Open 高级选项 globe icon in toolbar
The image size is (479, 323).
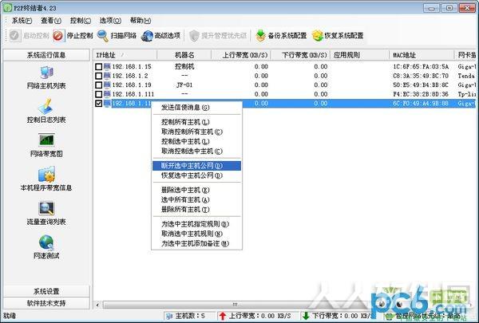[147, 36]
